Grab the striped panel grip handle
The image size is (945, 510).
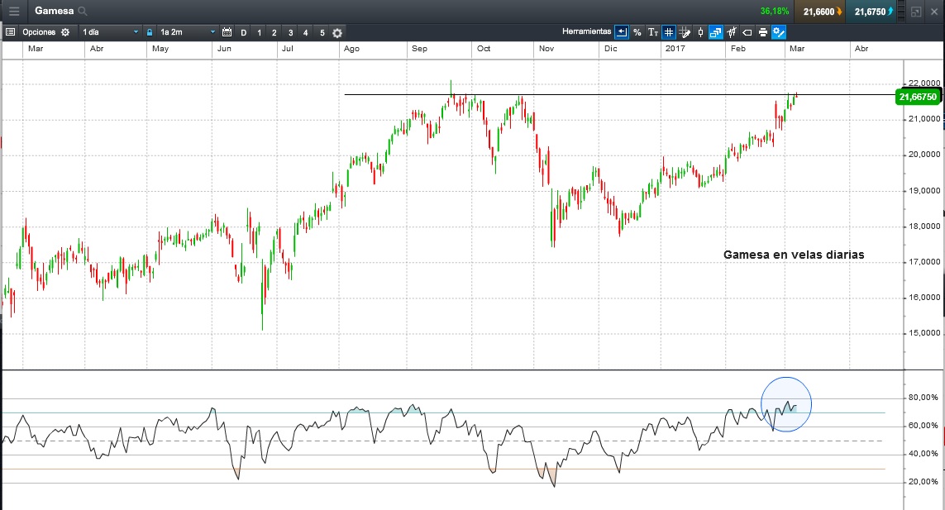pyautogui.click(x=902, y=12)
